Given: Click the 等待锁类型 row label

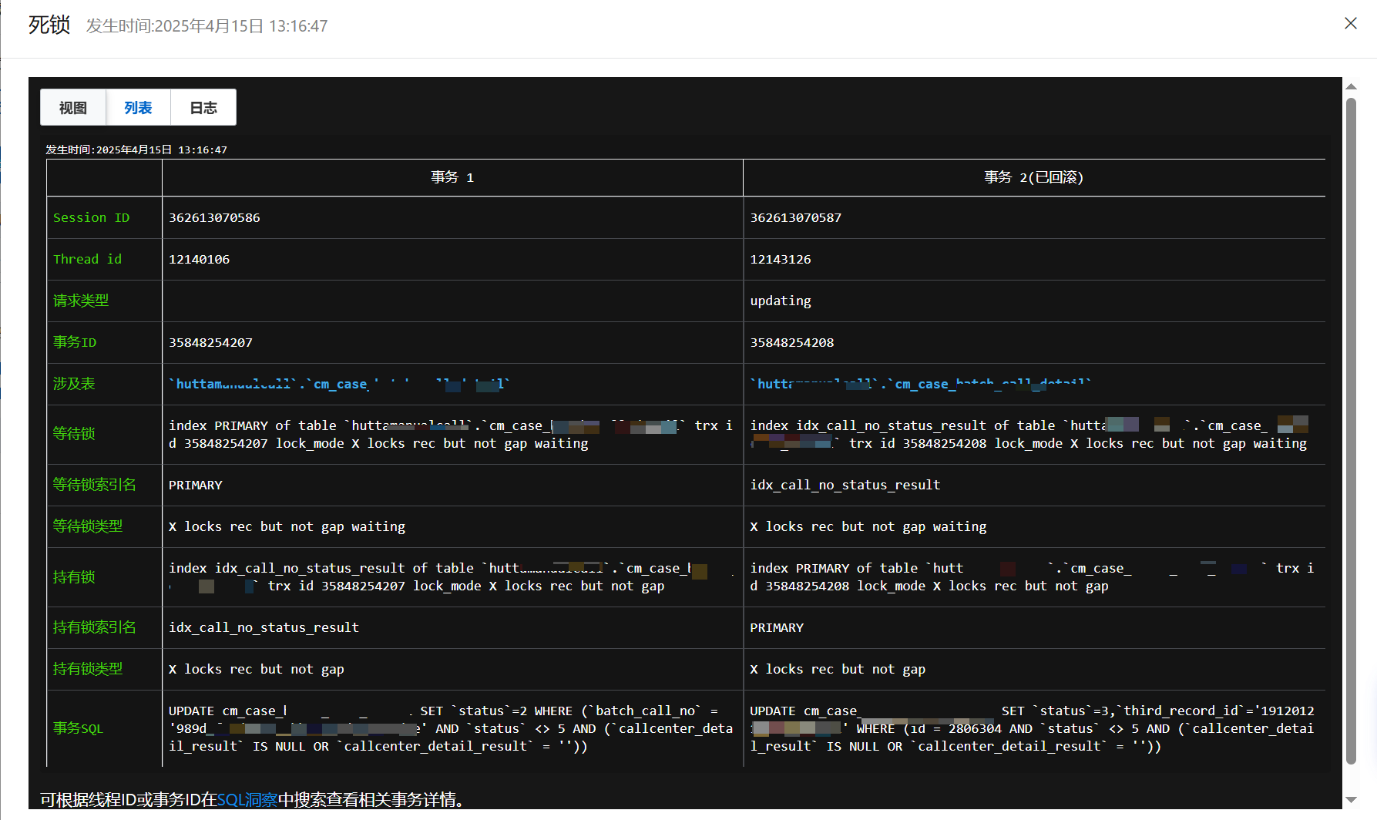Looking at the screenshot, I should click(88, 527).
